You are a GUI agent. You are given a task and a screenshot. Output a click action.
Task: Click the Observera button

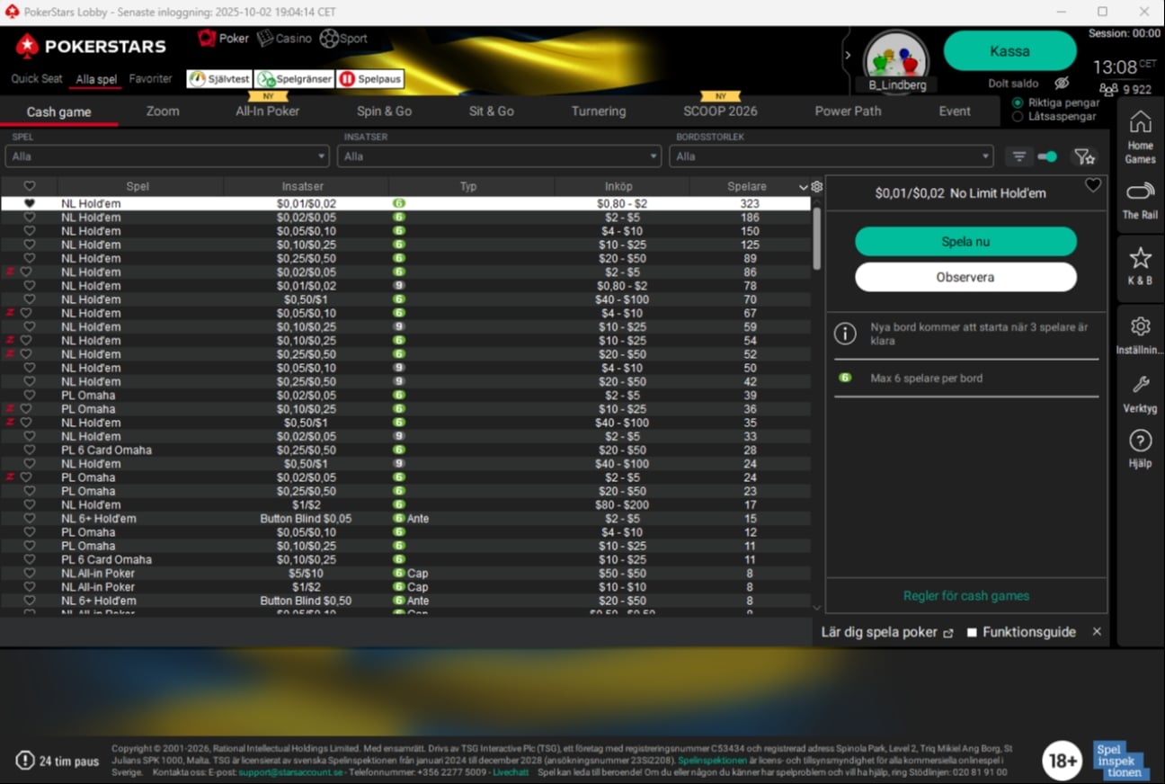[x=965, y=277]
